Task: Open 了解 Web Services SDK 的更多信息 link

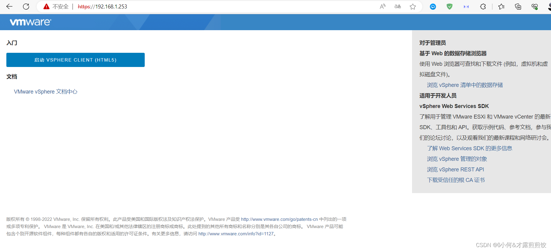Action: point(470,148)
